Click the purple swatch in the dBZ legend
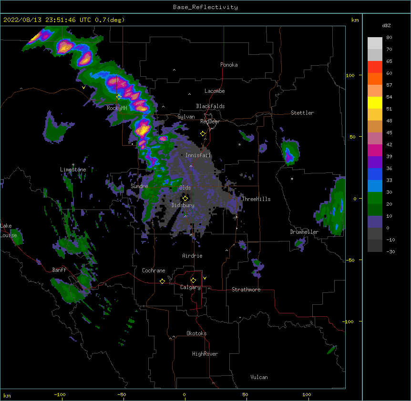The height and width of the screenshot is (401, 411). coord(375,162)
